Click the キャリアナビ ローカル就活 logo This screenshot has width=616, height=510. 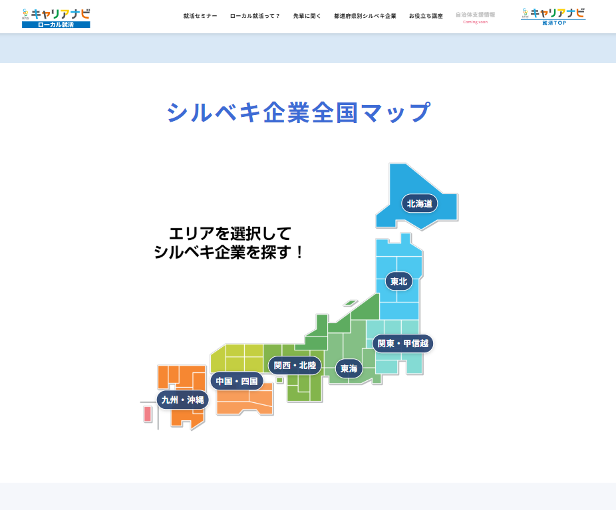tap(56, 18)
